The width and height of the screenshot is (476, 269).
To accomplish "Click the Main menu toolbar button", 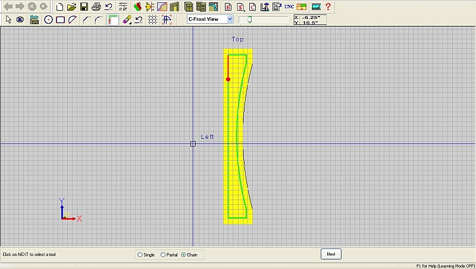I will click(35, 20).
